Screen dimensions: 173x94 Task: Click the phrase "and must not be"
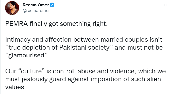click(139, 48)
